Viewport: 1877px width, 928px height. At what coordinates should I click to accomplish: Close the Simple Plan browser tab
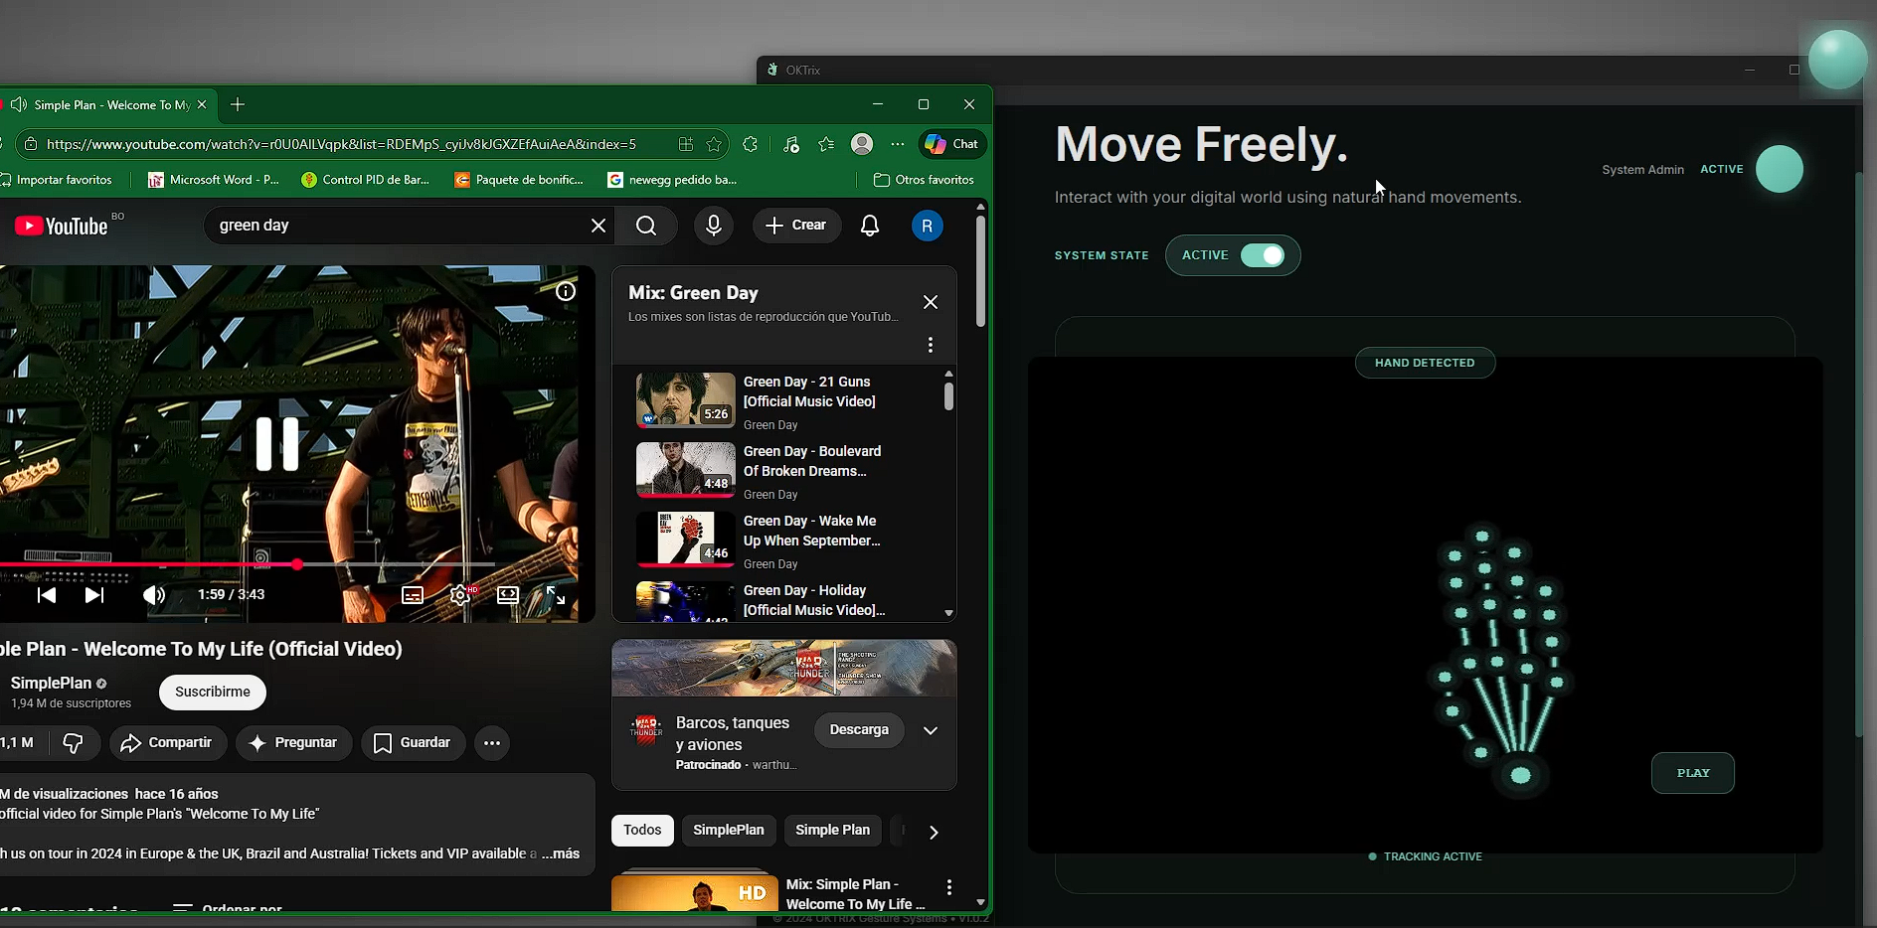tap(202, 104)
